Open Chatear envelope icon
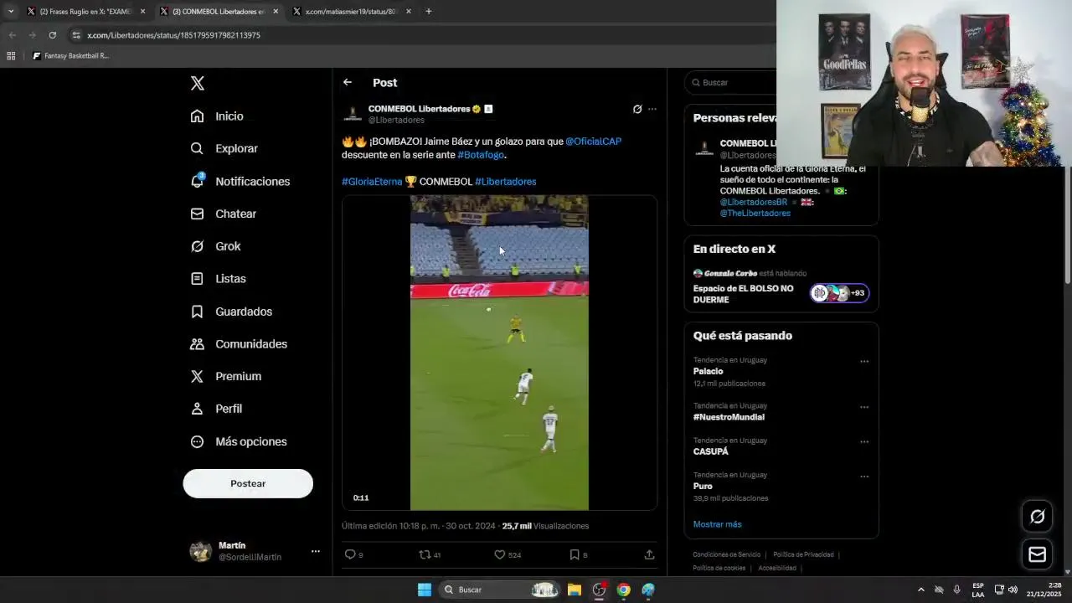1072x603 pixels. click(x=197, y=214)
